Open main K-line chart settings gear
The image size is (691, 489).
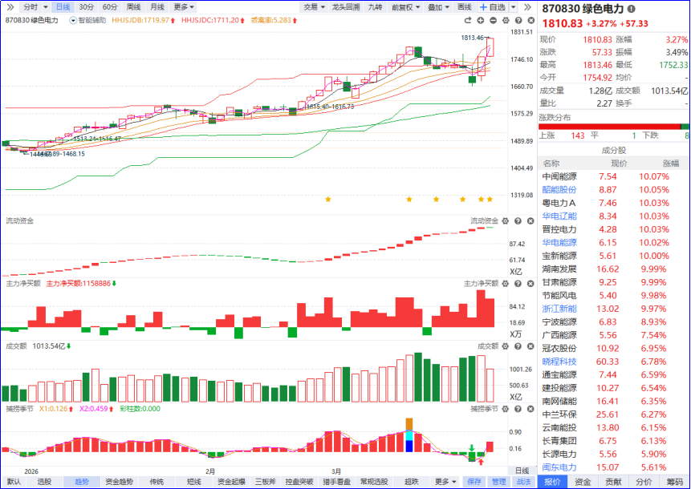506,20
